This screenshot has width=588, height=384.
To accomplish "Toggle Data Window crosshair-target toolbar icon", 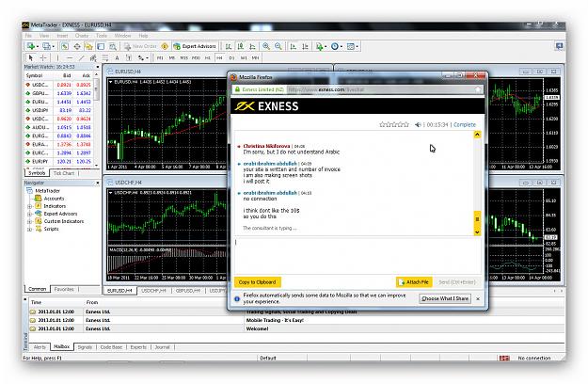I will 77,46.
